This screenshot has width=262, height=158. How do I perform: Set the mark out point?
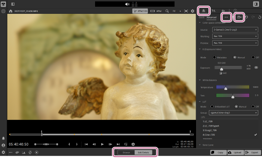(77, 144)
